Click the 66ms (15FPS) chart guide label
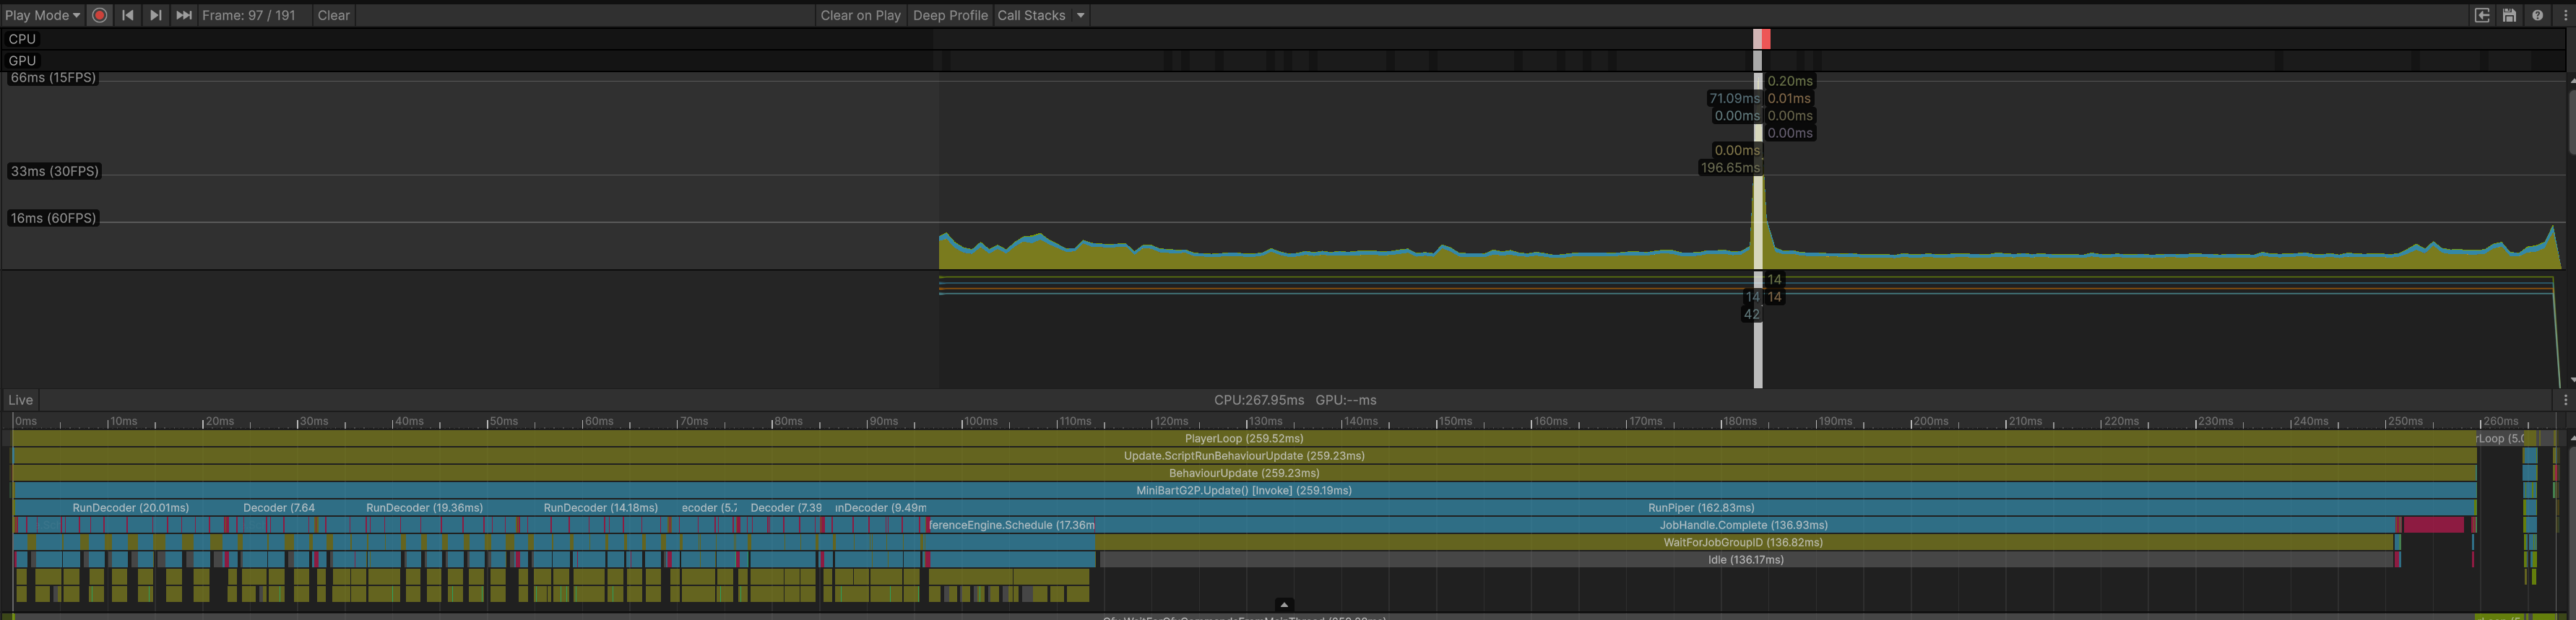This screenshot has height=620, width=2576. click(x=53, y=78)
